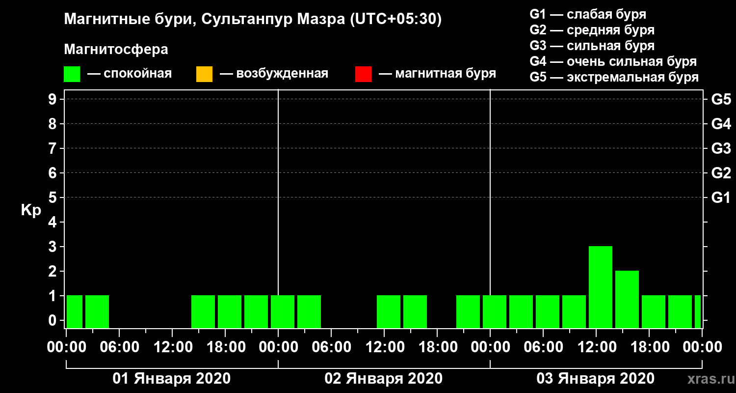Image resolution: width=736 pixels, height=393 pixels.
Task: Click the 'G1 — слабая буря' legend line
Action: (x=588, y=14)
